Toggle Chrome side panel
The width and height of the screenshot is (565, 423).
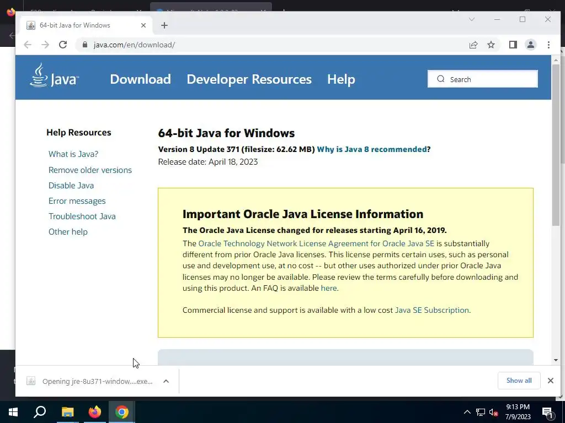tap(513, 45)
